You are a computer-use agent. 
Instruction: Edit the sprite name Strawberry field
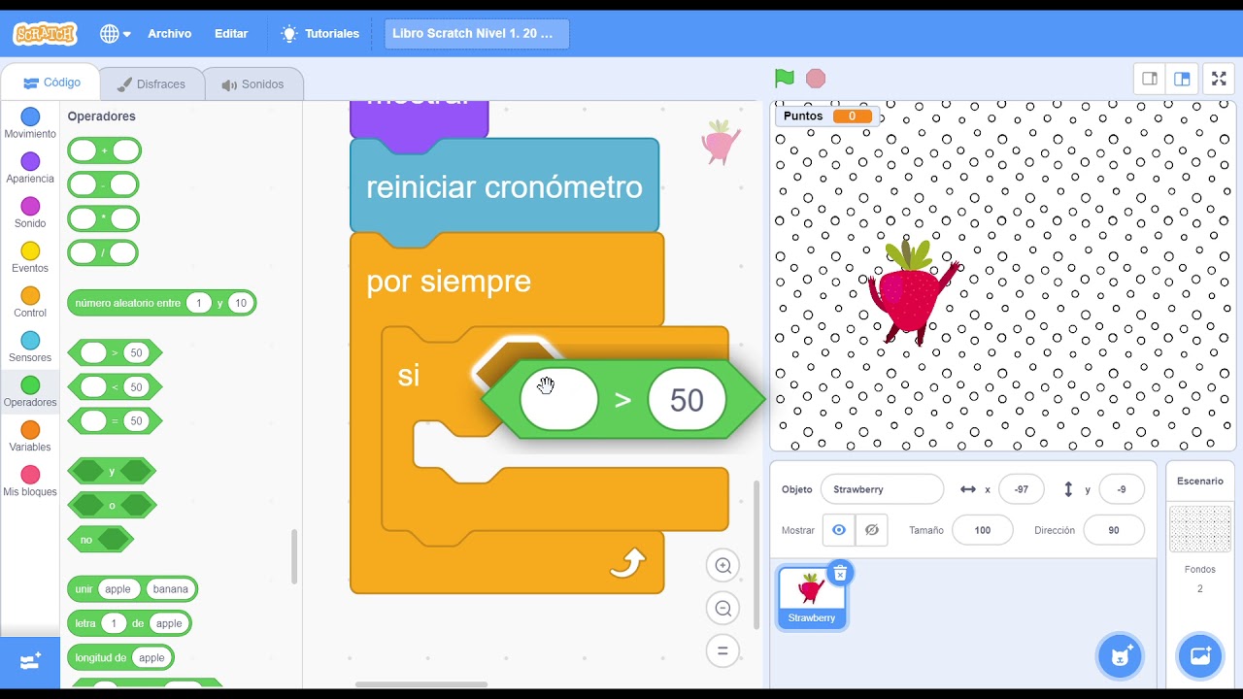pyautogui.click(x=882, y=489)
